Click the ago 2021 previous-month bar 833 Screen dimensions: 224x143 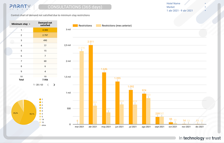[x=148, y=111]
